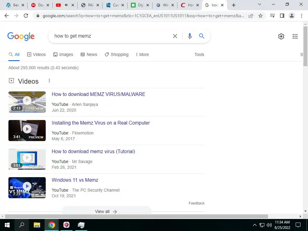The width and height of the screenshot is (308, 231).
Task: Click the address bar URL
Action: 143,16
